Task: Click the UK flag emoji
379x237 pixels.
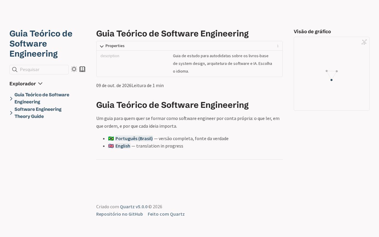Action: click(111, 146)
